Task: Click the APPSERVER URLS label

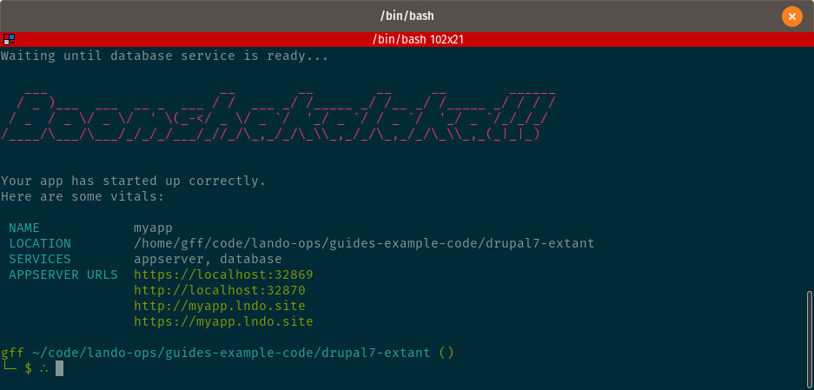Action: tap(63, 274)
